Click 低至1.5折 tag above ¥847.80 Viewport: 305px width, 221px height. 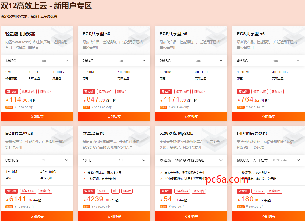point(105,91)
